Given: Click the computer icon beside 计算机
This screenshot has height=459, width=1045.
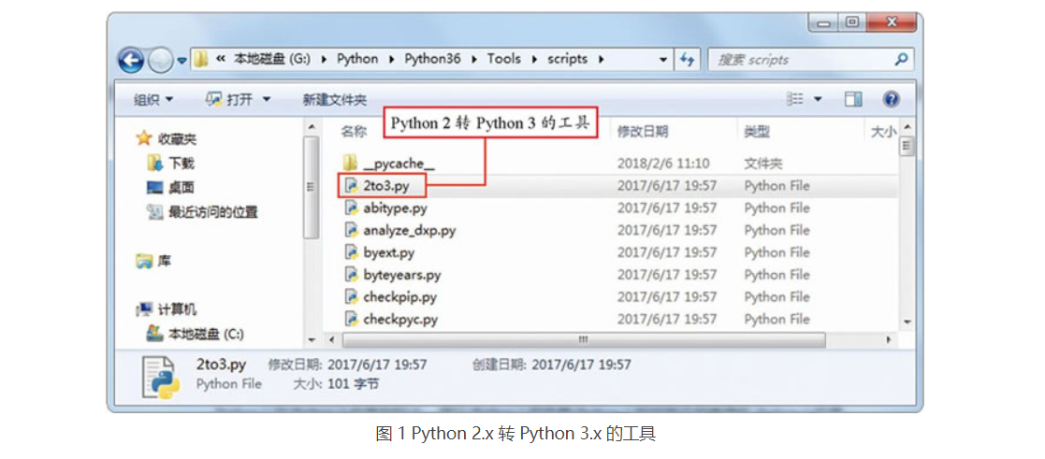Looking at the screenshot, I should 145,309.
